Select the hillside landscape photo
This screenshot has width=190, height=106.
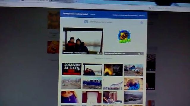point(133,97)
